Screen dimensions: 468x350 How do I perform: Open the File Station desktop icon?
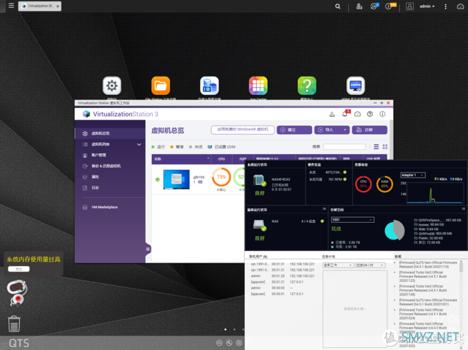coord(161,86)
